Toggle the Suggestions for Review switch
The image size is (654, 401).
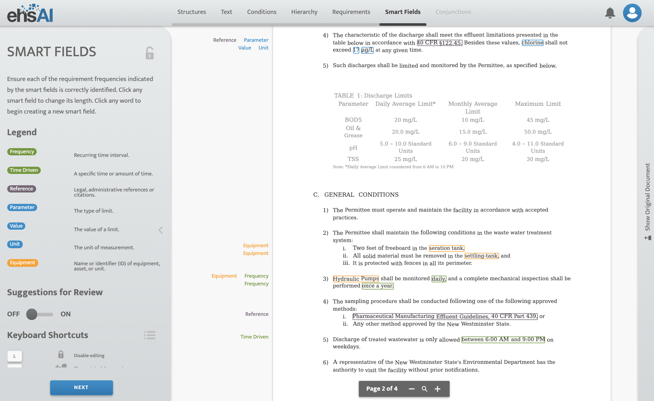(x=39, y=314)
